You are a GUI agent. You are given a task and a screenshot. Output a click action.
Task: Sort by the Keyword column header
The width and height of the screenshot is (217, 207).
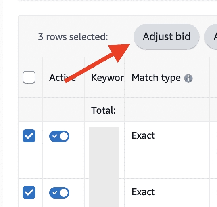[x=108, y=78]
